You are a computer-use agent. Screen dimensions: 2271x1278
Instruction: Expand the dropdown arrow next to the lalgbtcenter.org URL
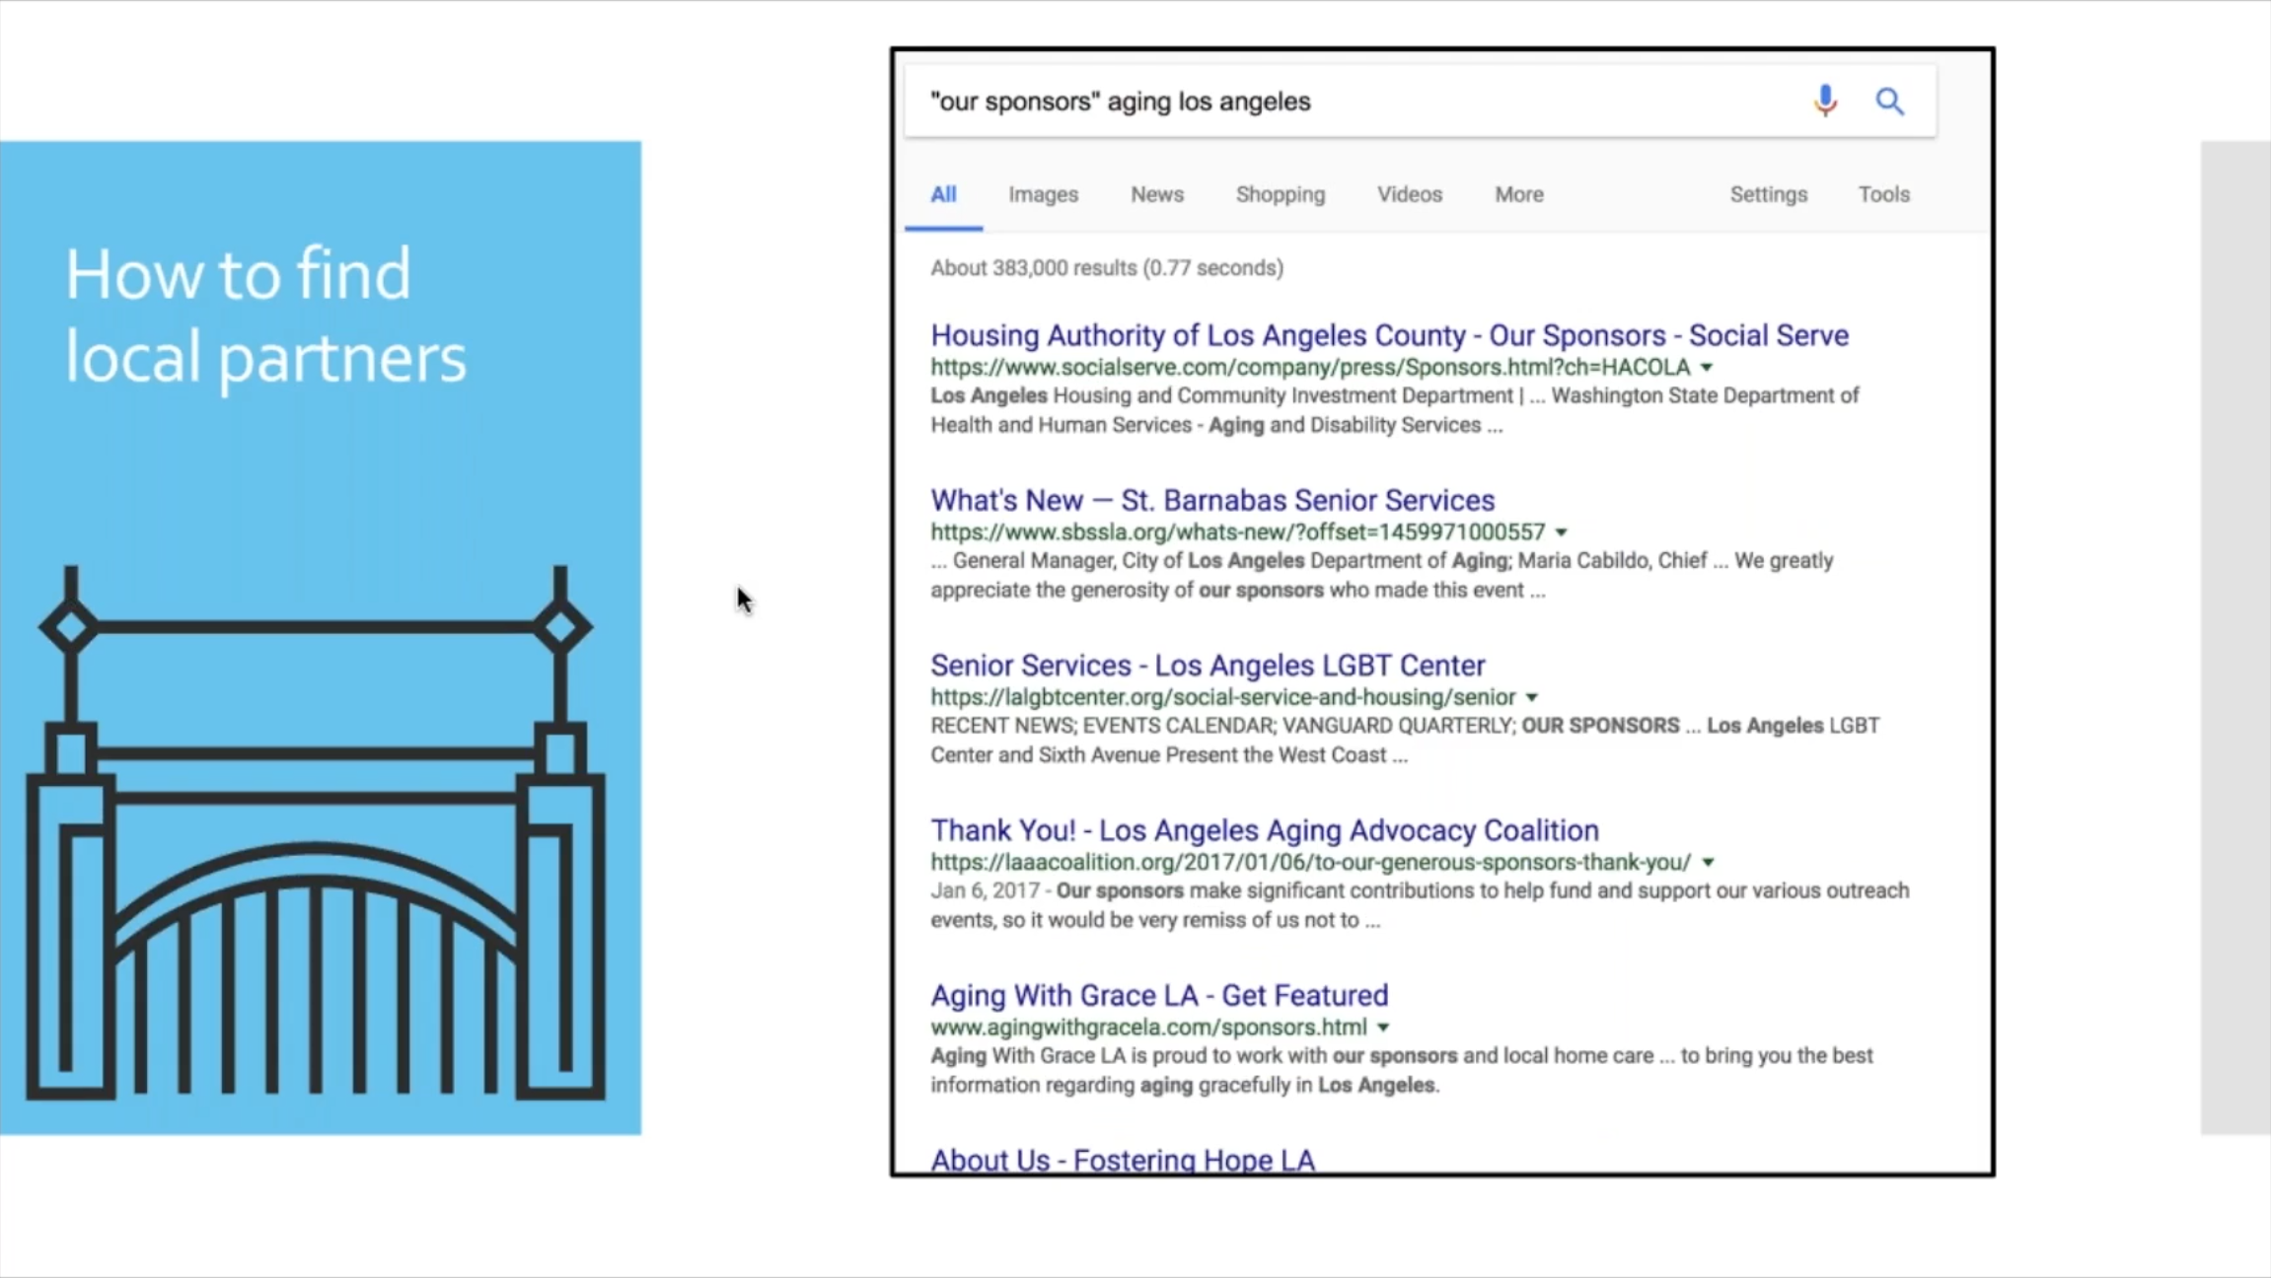pos(1532,697)
